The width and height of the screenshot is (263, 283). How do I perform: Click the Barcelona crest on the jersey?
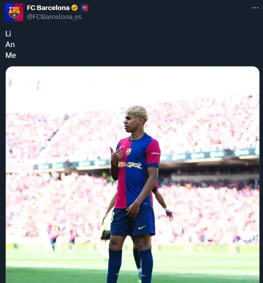tap(128, 152)
